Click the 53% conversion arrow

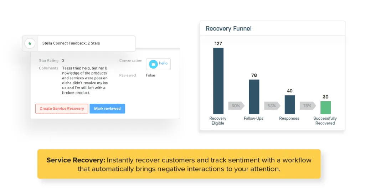(x=272, y=106)
